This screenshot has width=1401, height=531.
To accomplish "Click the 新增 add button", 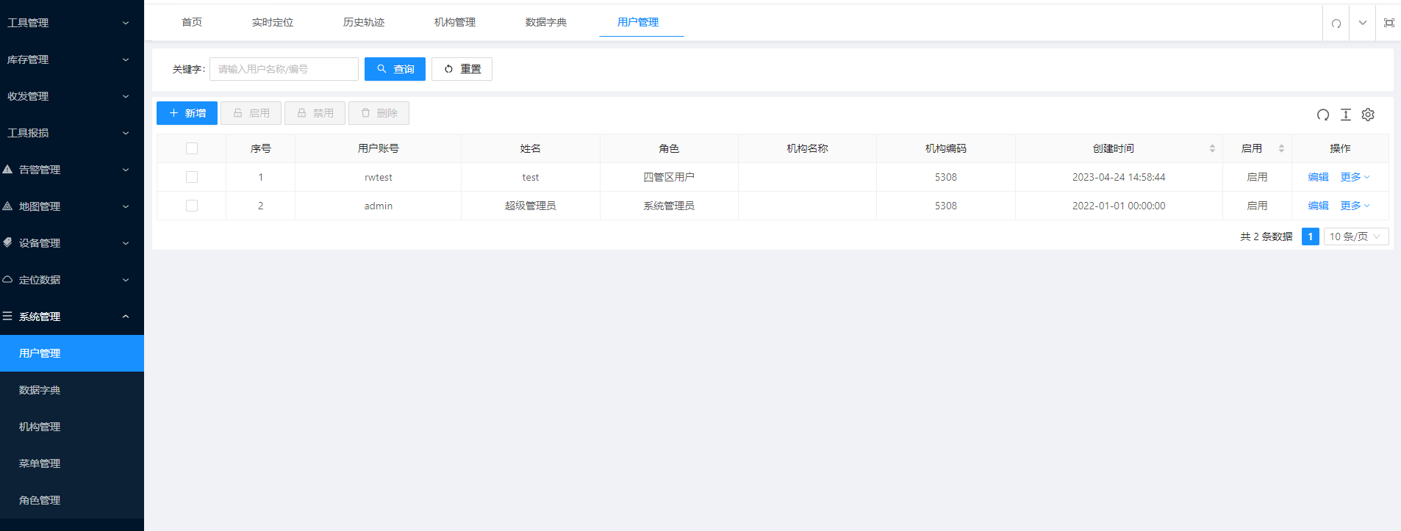I will coord(187,113).
